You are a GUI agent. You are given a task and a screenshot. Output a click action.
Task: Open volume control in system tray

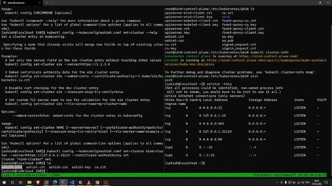[302, 182]
